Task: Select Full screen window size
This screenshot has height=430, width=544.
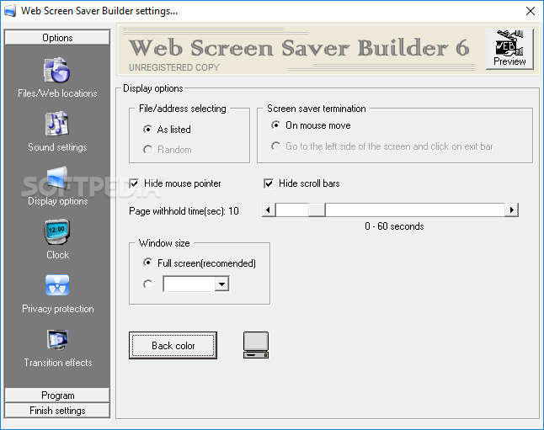Action: (148, 263)
